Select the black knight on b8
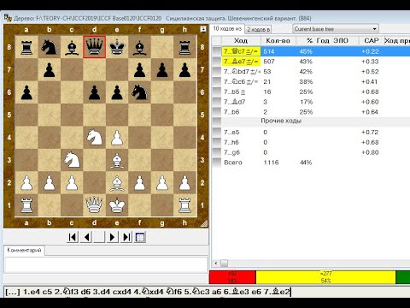This screenshot has width=410, height=308. 49,47
